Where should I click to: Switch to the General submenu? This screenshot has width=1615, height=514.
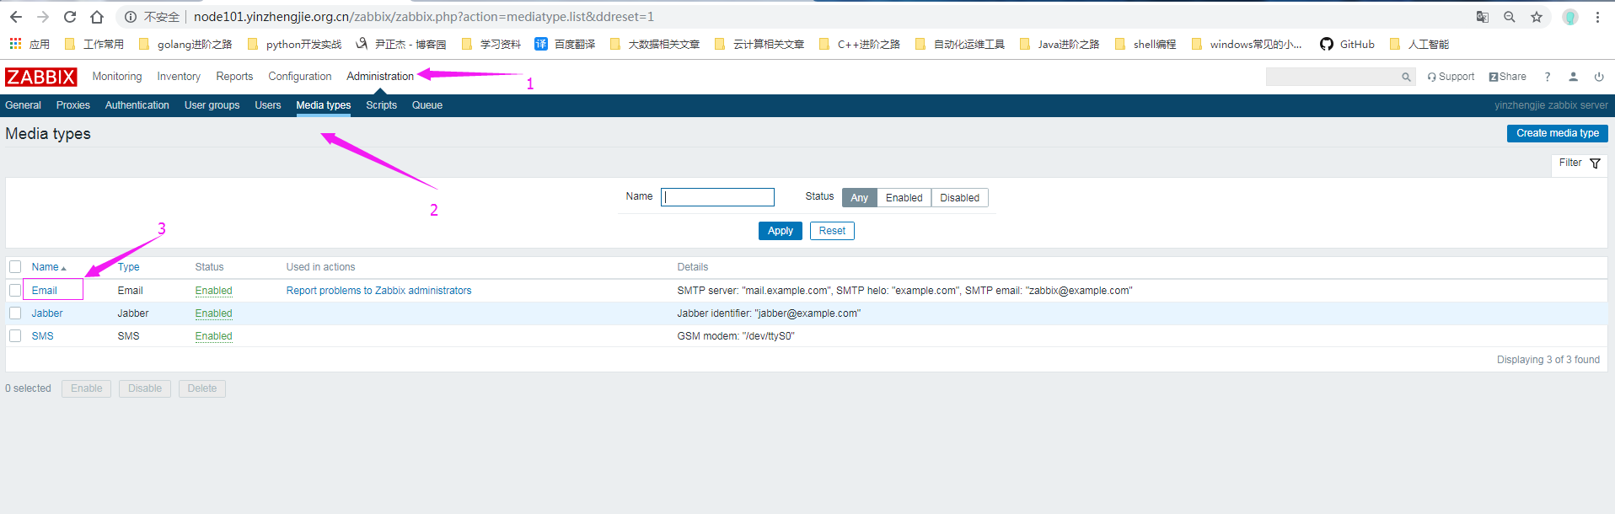coord(23,105)
